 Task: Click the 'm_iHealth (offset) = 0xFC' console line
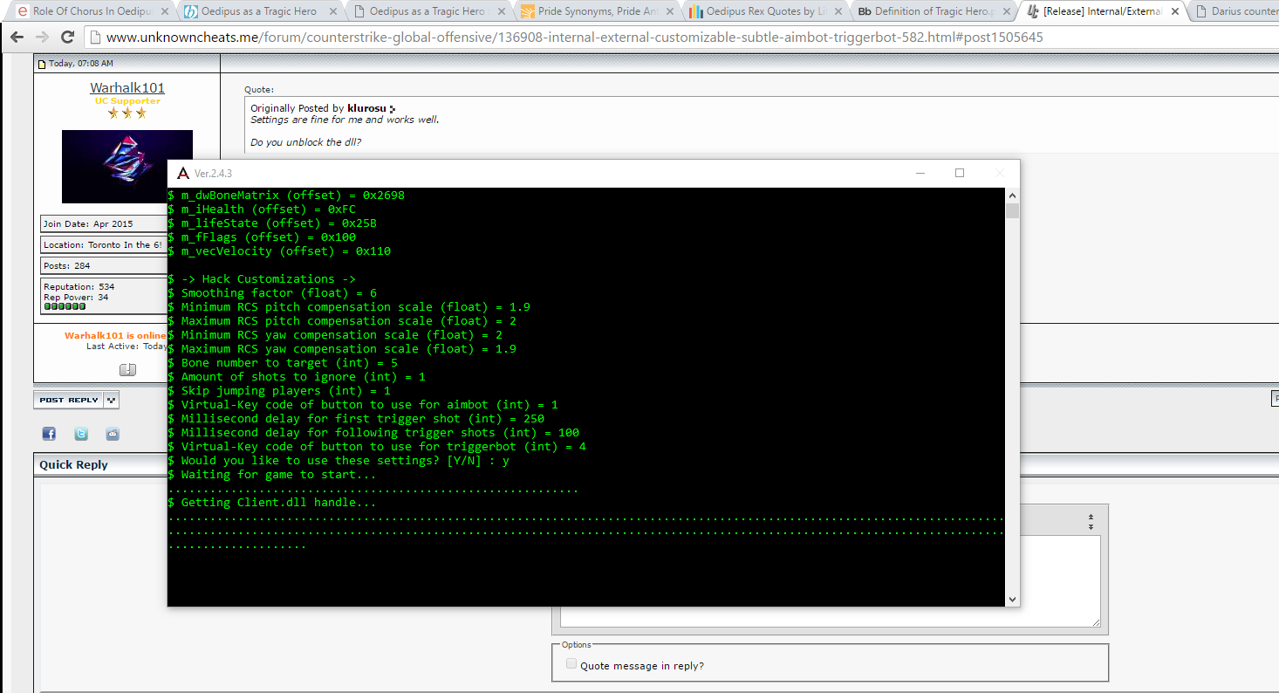click(x=262, y=209)
